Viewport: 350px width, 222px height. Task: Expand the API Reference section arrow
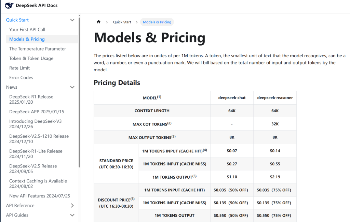tap(72, 206)
